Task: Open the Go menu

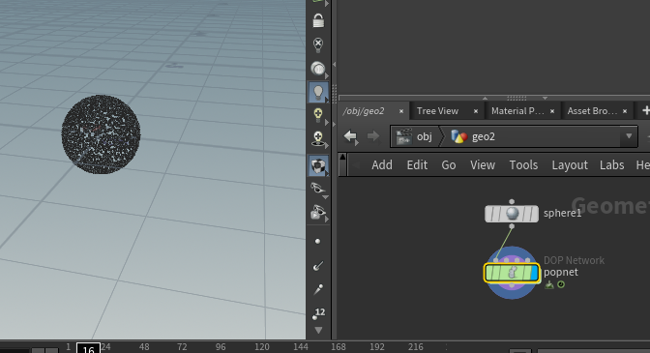Action: (449, 165)
